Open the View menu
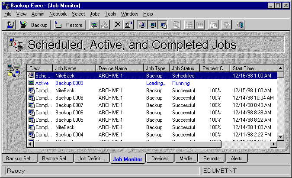 21,14
